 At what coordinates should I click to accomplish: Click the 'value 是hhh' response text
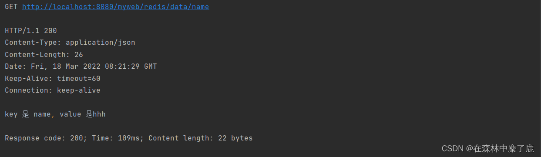[83, 114]
